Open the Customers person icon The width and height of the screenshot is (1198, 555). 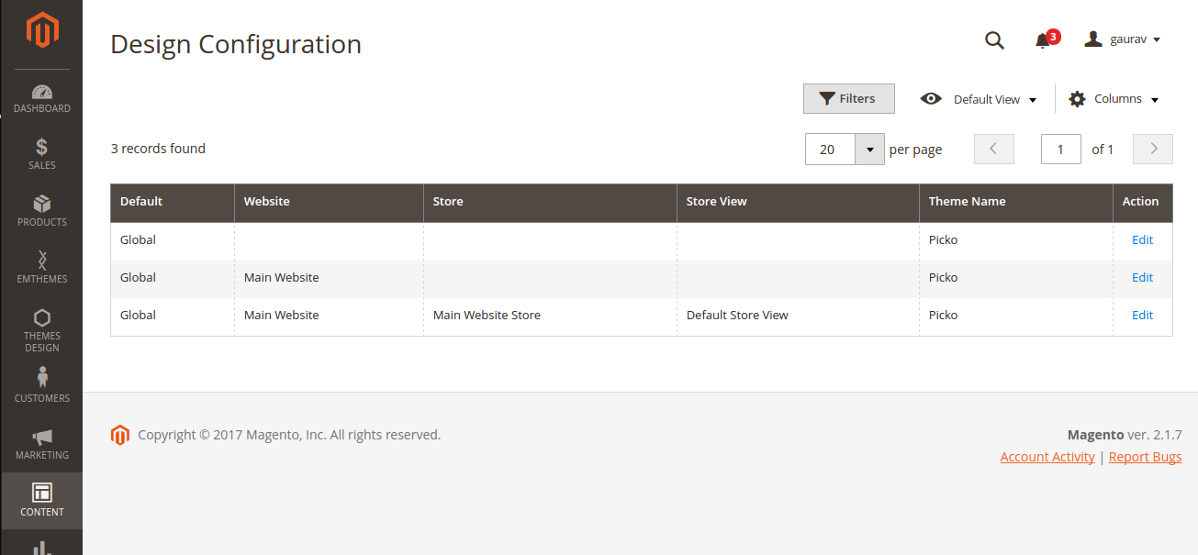42,377
